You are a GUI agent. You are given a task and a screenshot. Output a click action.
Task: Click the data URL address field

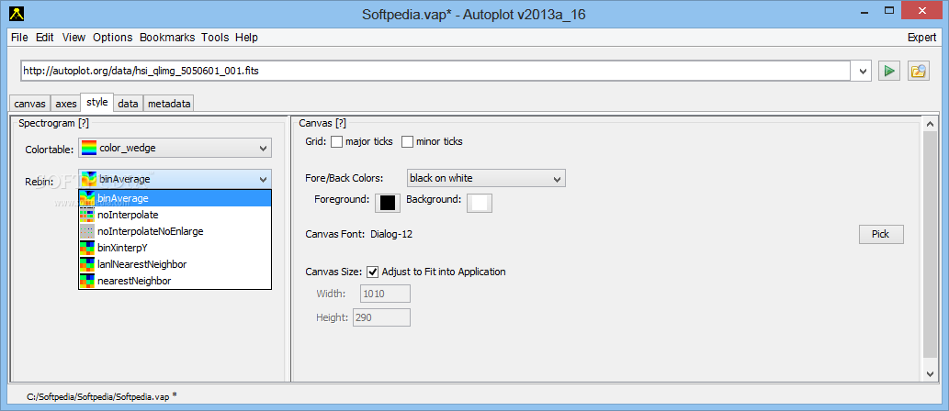[436, 71]
